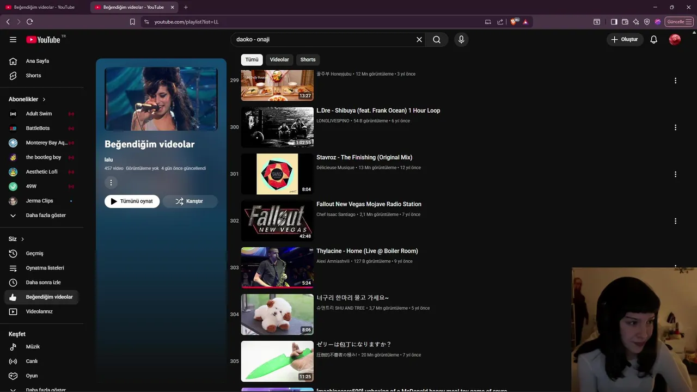The image size is (697, 392).
Task: Open Oynatma listeleri playlists
Action: (42, 268)
